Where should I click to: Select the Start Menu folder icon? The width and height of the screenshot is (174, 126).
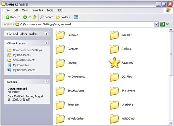click(x=114, y=91)
